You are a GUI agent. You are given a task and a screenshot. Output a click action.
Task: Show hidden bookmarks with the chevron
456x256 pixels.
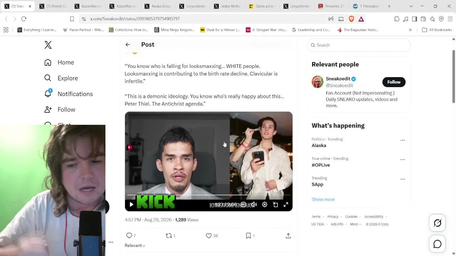click(410, 30)
